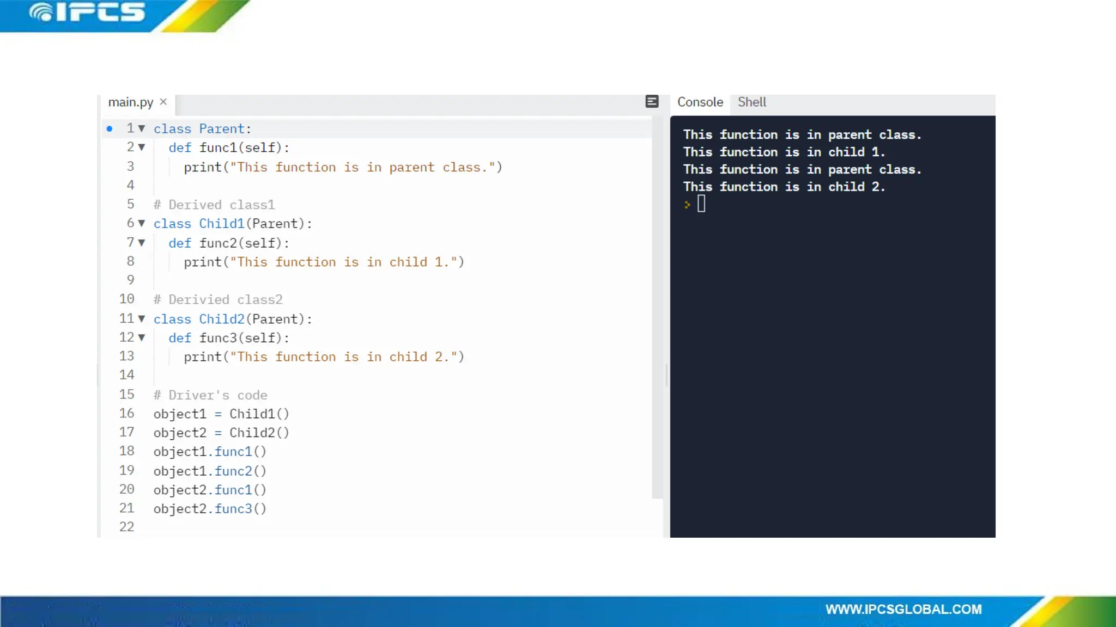Click the pane divider between editor and console
The height and width of the screenshot is (627, 1116).
(666, 374)
